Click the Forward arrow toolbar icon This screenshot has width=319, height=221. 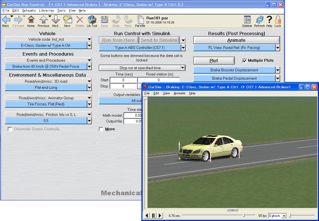[x=18, y=20]
